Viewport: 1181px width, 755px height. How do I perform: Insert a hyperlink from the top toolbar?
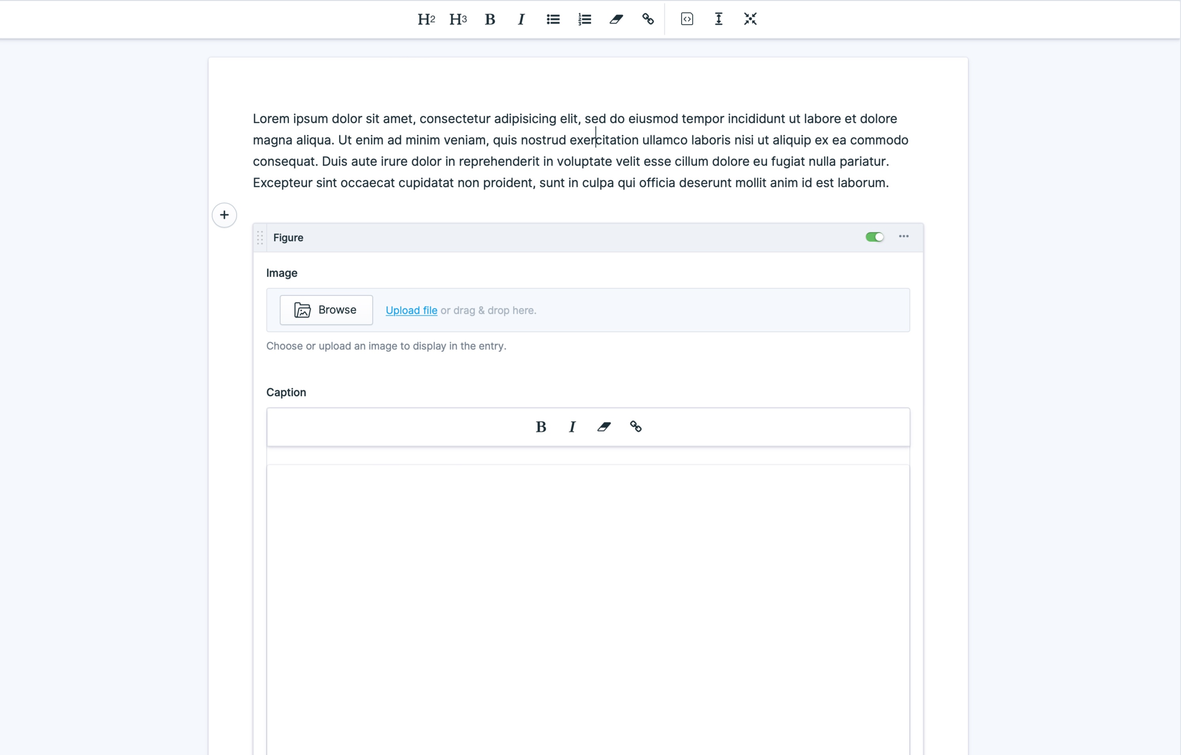(x=647, y=19)
